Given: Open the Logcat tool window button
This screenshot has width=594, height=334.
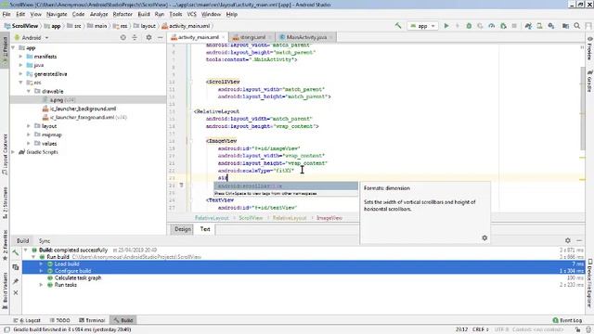Looking at the screenshot, I should click(27, 320).
